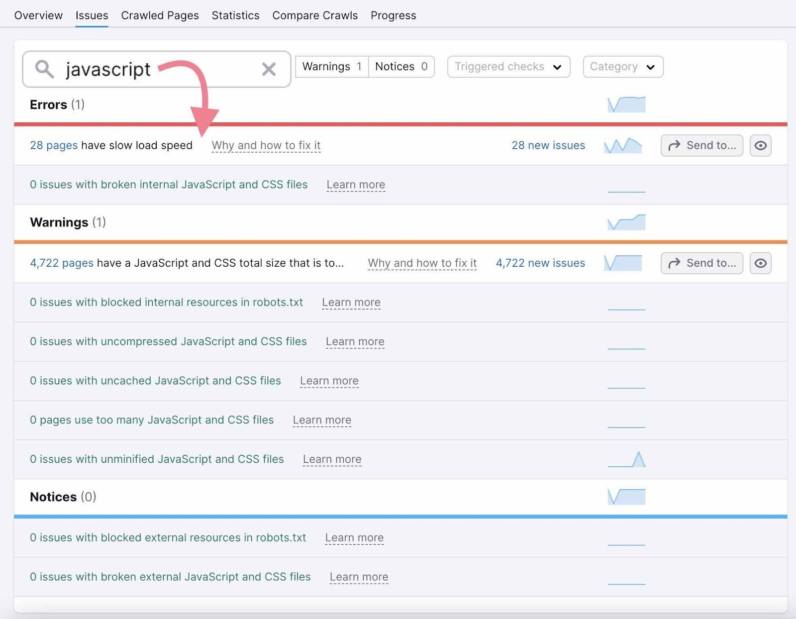Screen dimensions: 796x619
Task: Click the search magnifier icon
Action: click(x=44, y=69)
